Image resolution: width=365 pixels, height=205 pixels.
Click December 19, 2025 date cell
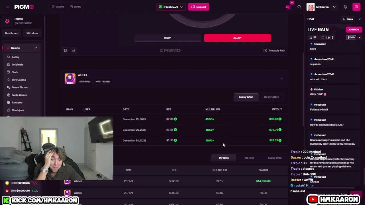click(134, 119)
